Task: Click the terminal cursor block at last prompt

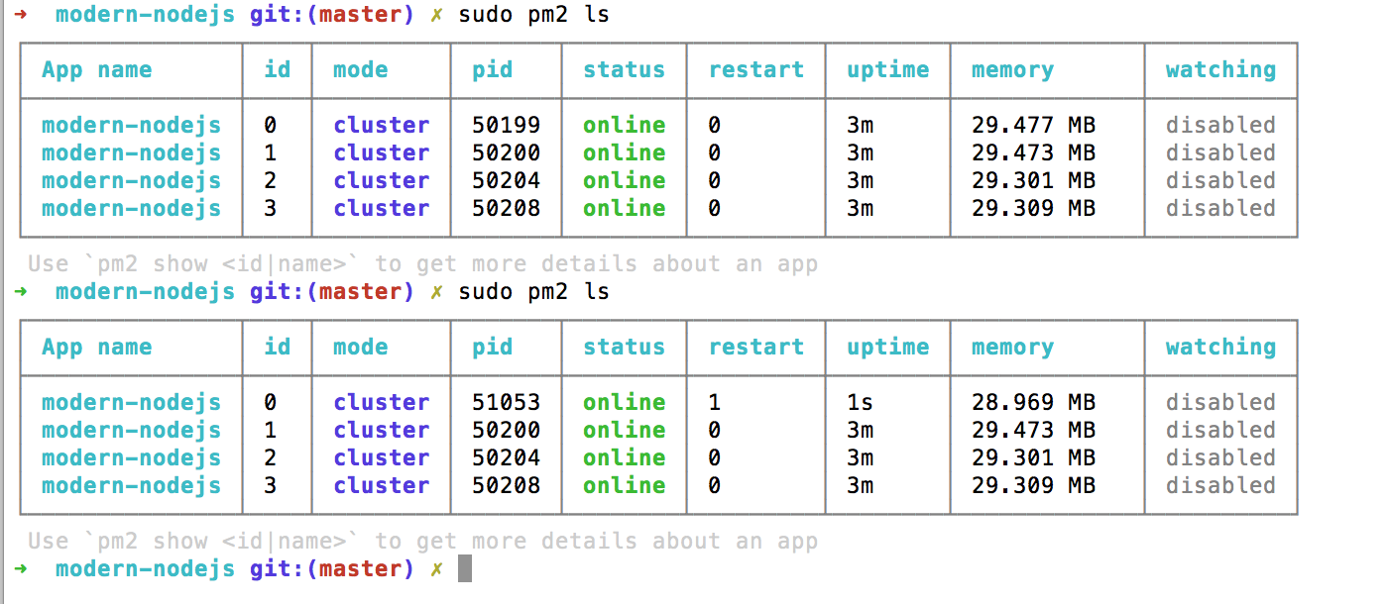Action: (x=464, y=568)
